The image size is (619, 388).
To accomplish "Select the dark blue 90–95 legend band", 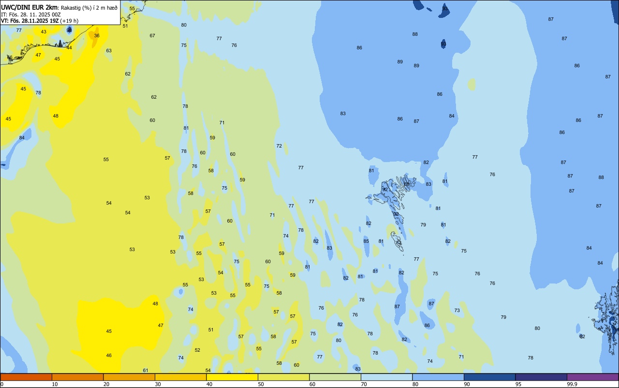I will tap(489, 377).
